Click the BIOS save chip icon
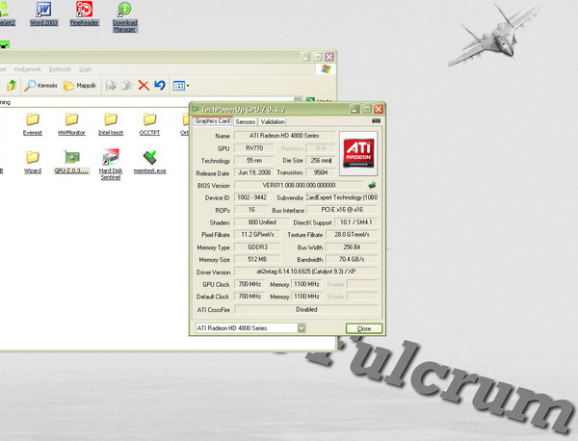 [x=372, y=185]
